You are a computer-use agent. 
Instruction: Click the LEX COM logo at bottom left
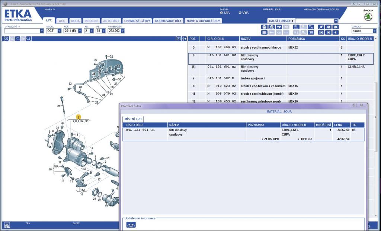pos(7,225)
